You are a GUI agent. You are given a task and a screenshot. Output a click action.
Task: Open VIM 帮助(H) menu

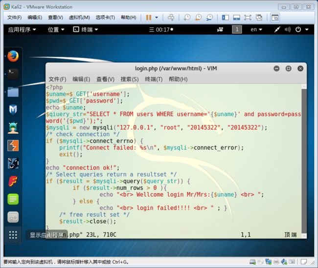pyautogui.click(x=178, y=79)
